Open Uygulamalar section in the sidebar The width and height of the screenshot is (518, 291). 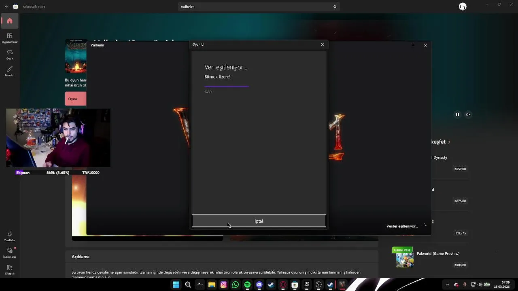[10, 38]
